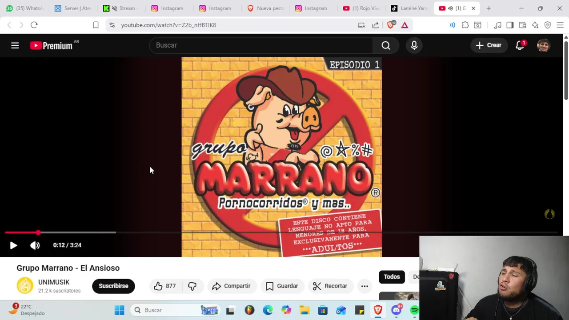This screenshot has height=320, width=569.
Task: Open UNIMUSIK channel avatar
Action: (25, 286)
